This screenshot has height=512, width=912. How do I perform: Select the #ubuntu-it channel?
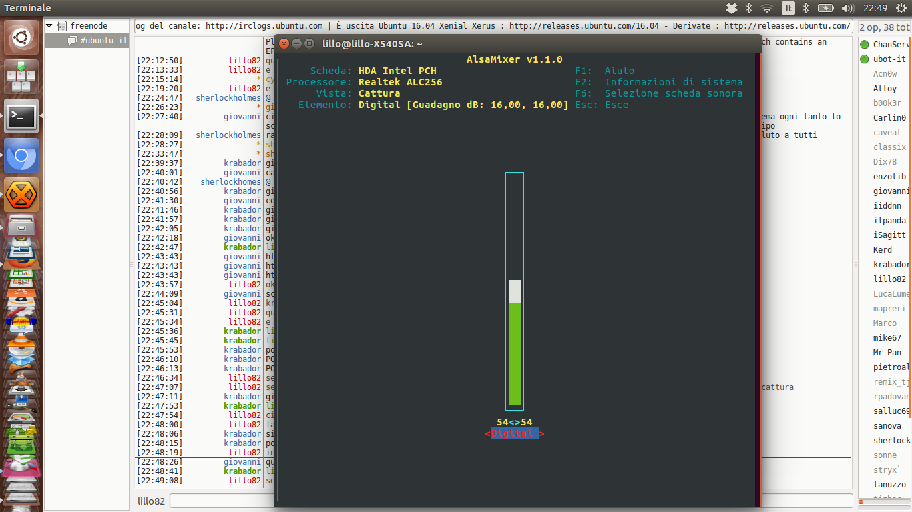pos(103,41)
